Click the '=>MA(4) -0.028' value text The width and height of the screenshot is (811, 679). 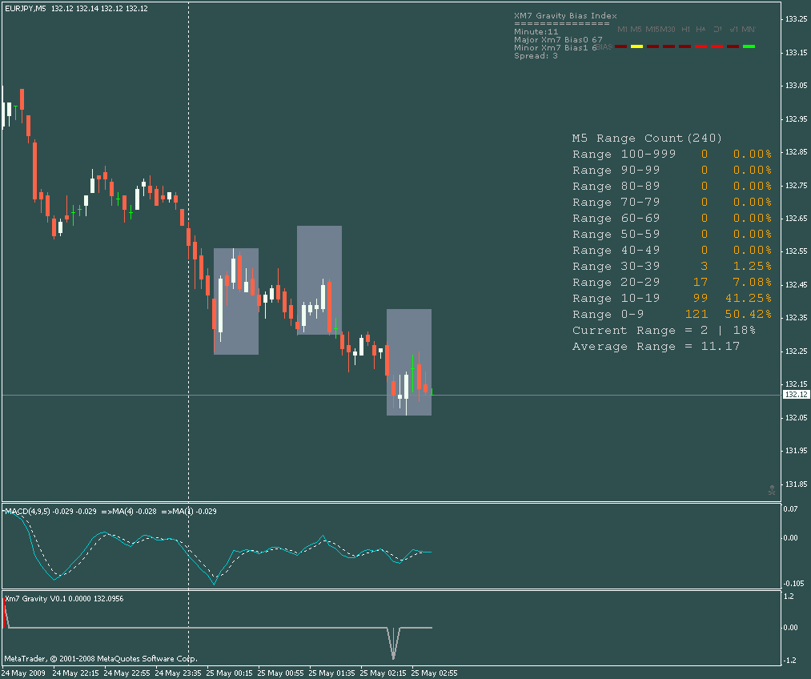click(x=129, y=511)
